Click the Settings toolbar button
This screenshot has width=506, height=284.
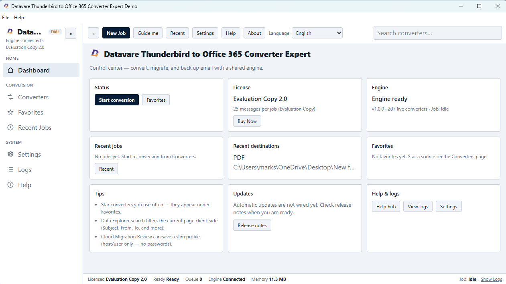[205, 33]
